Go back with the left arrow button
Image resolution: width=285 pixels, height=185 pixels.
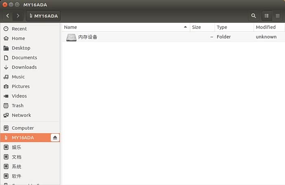coord(7,16)
